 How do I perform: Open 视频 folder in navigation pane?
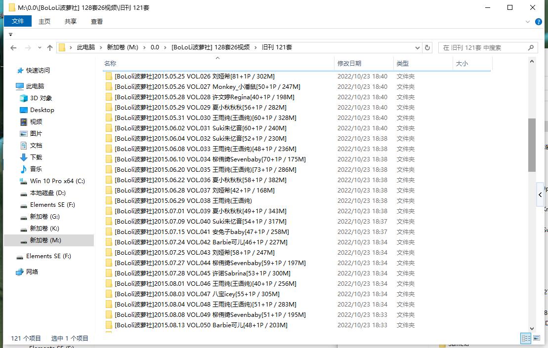(x=36, y=122)
